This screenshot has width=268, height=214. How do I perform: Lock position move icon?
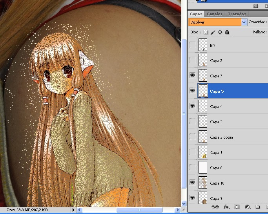(220, 32)
